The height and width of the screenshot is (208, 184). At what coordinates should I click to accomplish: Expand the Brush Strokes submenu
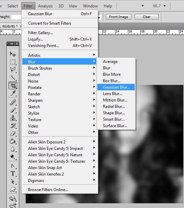[x=60, y=68]
